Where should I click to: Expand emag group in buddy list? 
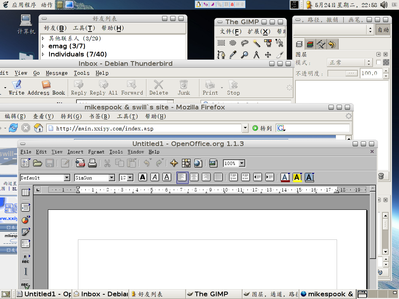tap(43, 46)
